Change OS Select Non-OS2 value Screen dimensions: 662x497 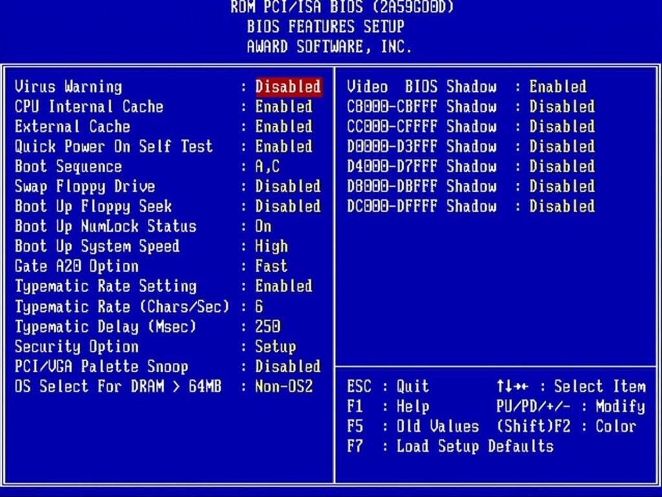pos(284,386)
